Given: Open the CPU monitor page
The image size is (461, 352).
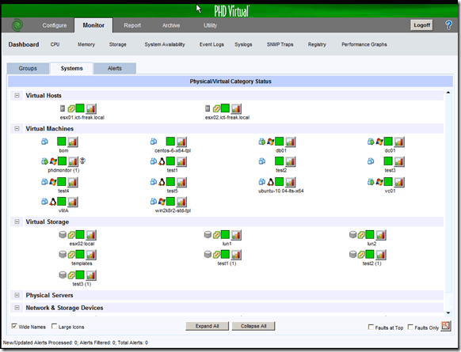Looking at the screenshot, I should (55, 44).
